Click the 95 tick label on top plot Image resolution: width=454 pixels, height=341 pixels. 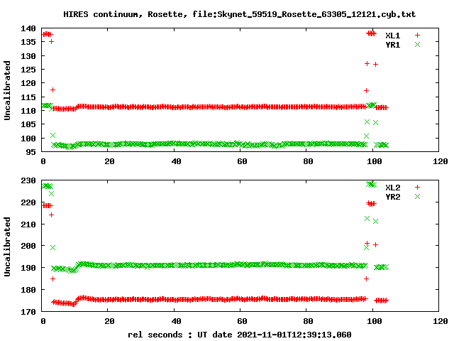(x=31, y=152)
